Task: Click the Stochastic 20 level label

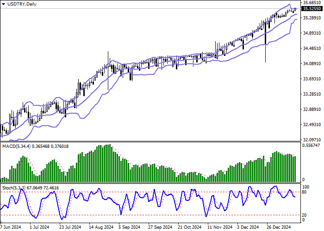Action: pos(305,215)
